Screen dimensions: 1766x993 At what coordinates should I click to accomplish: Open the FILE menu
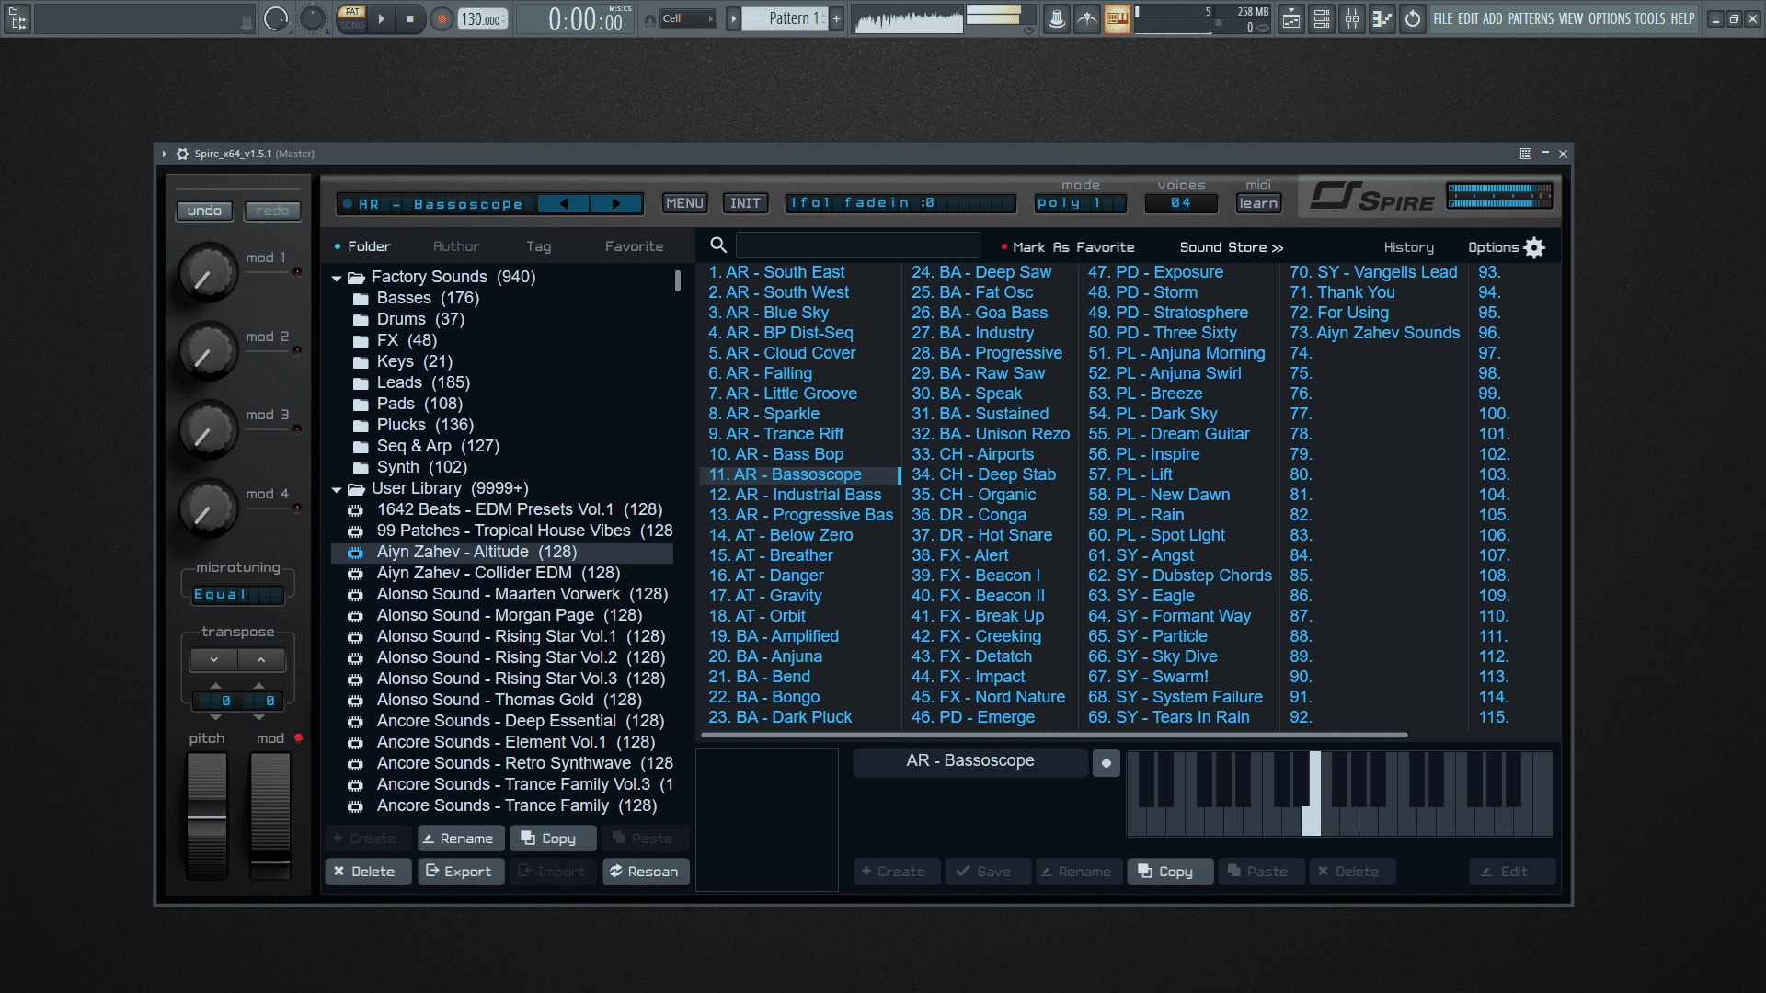(1443, 18)
